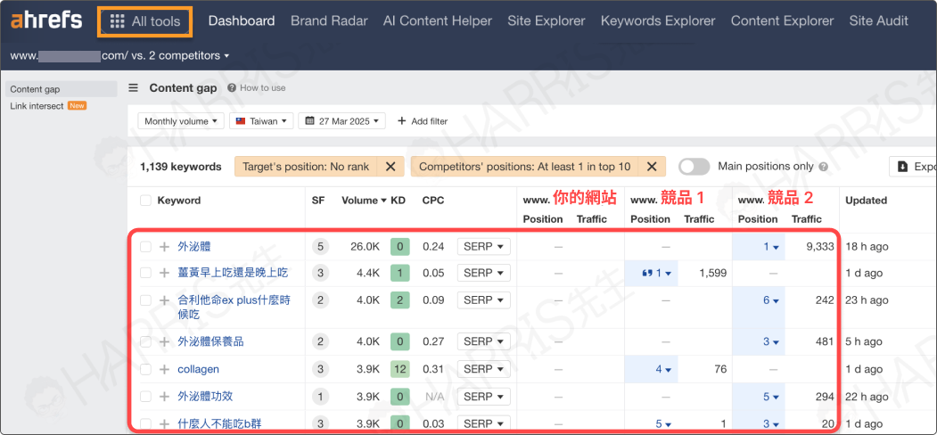The width and height of the screenshot is (937, 435).
Task: Click KD badge 1 for 薑黃早上吃還是晚上吃
Action: pos(399,273)
